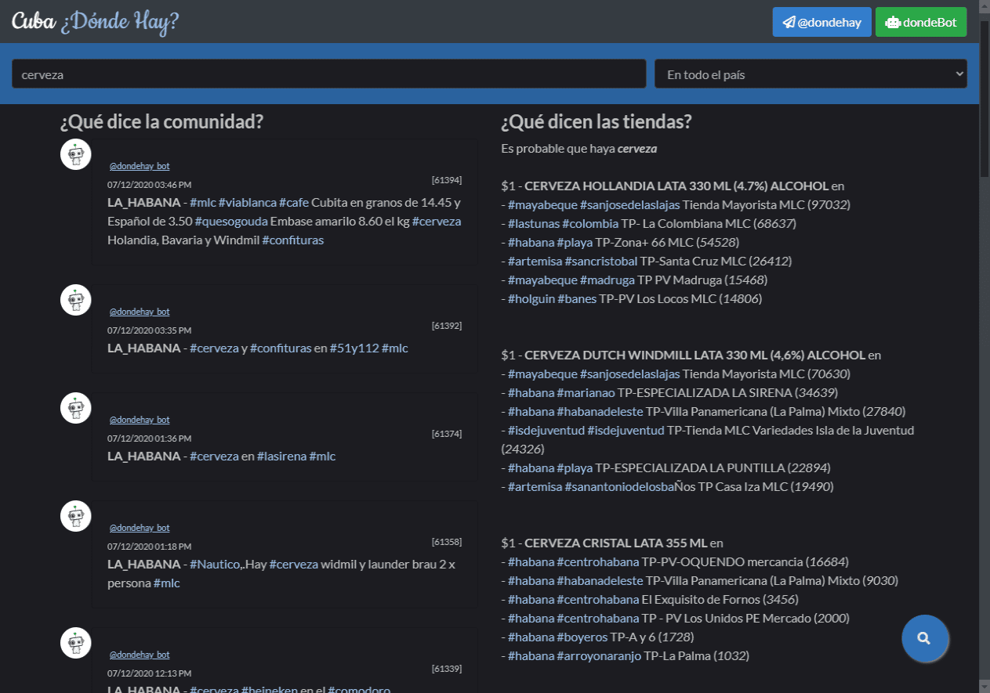Click the #cafe hashtag
The height and width of the screenshot is (693, 990).
293,203
